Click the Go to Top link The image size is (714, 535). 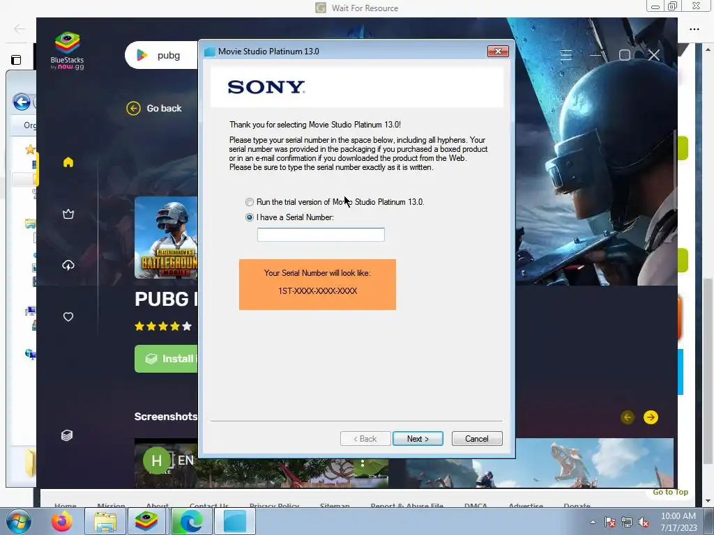(x=670, y=492)
